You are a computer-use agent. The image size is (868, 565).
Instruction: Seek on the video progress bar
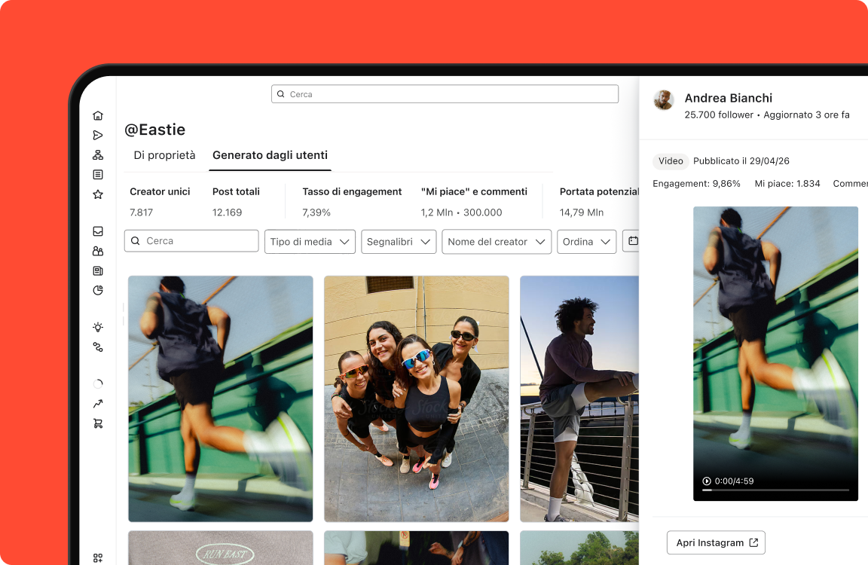[775, 490]
